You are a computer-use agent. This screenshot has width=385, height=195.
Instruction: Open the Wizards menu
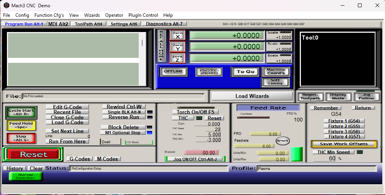tap(92, 15)
